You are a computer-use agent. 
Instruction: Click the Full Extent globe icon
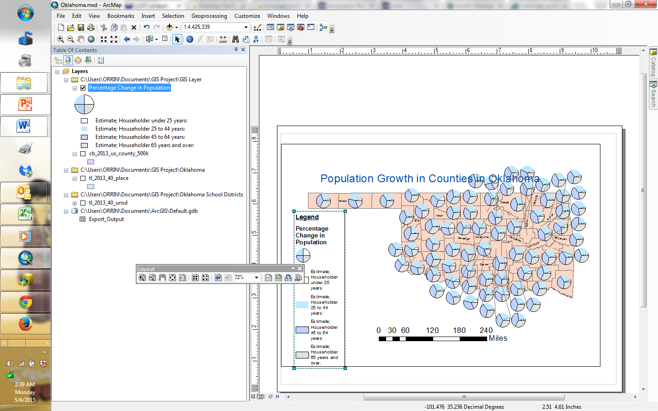(x=91, y=39)
